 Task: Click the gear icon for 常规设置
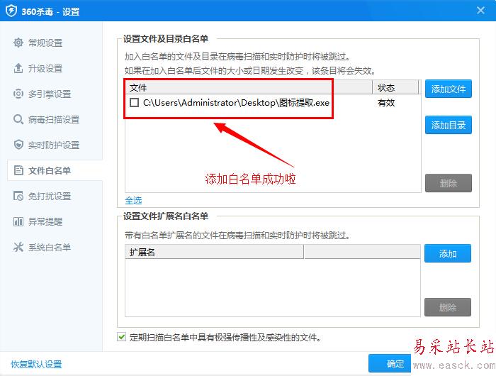[18, 43]
